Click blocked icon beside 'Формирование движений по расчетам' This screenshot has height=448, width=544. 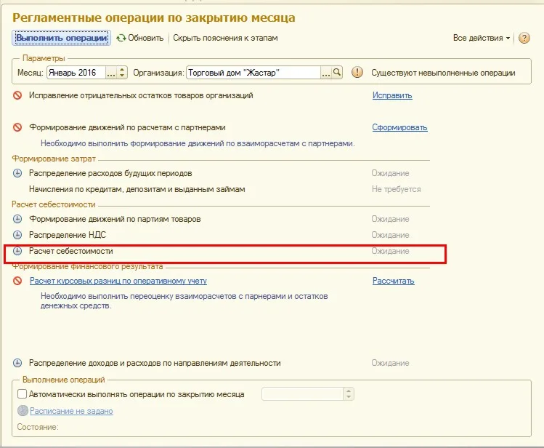click(17, 127)
